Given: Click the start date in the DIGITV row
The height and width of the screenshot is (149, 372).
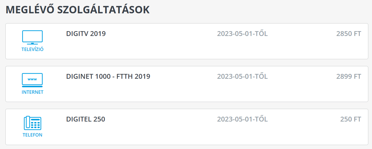Looking at the screenshot, I should (x=242, y=34).
